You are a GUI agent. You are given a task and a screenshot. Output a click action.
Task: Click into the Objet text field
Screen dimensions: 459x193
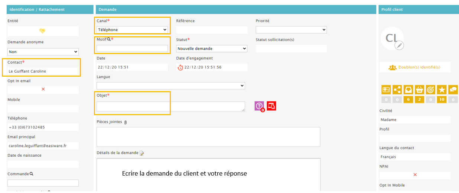click(170, 106)
